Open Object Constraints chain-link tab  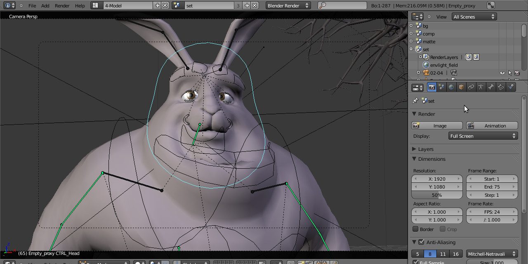(x=471, y=87)
